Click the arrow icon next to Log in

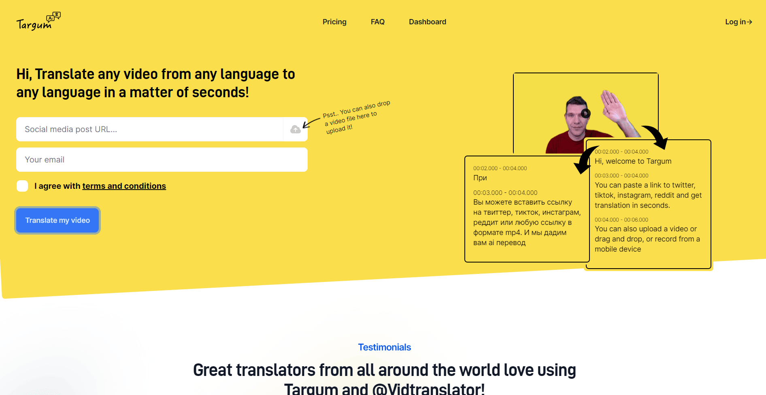tap(750, 22)
